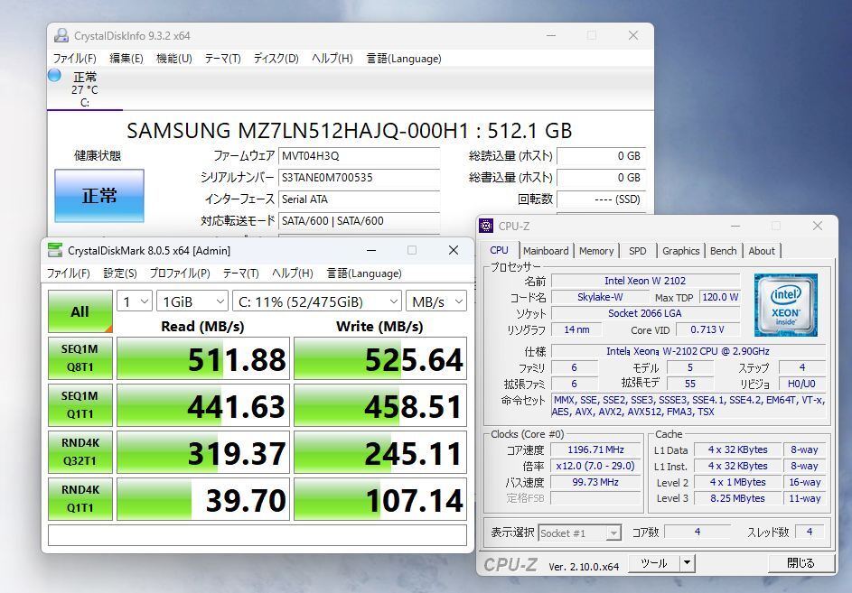
Task: Select the C: drive tab in CrystalDiskInfo
Action: tap(84, 89)
